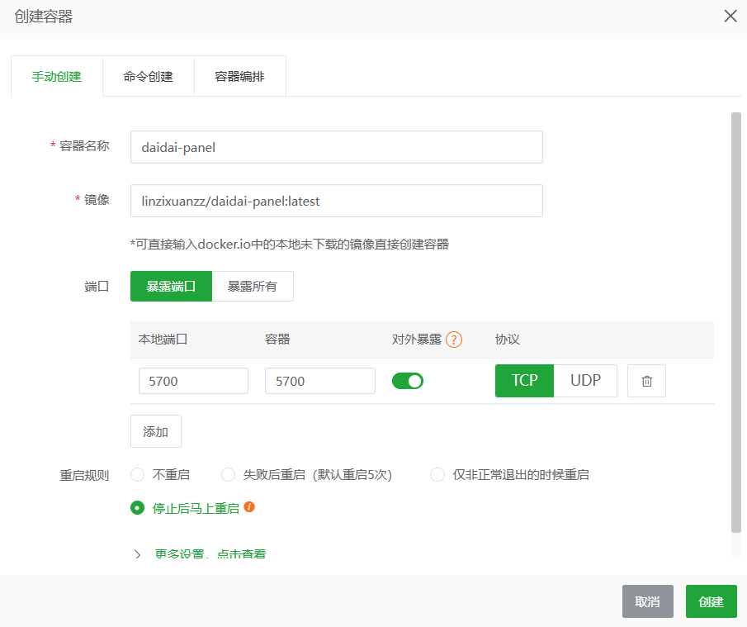Viewport: 747px width, 627px height.
Task: Choose 仅非正常退出的时候重启 radio button
Action: point(437,475)
